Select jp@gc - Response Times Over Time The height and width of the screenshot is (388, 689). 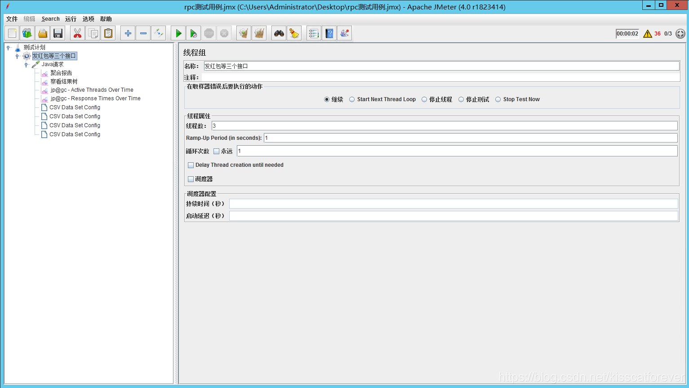[95, 98]
